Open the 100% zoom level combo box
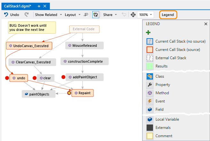Screen dimensions: 210x141 [x=146, y=15]
